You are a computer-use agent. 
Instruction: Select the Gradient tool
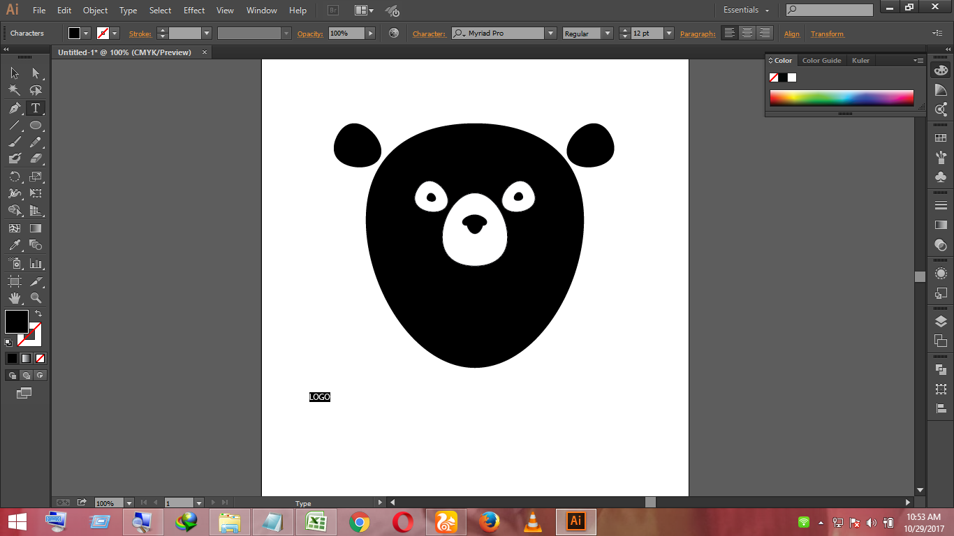click(36, 228)
